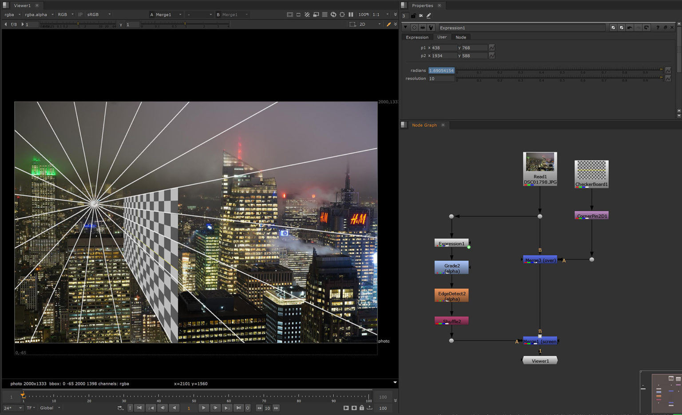This screenshot has width=682, height=415.
Task: Enable the region of interest (ROI) tool
Action: (x=342, y=14)
